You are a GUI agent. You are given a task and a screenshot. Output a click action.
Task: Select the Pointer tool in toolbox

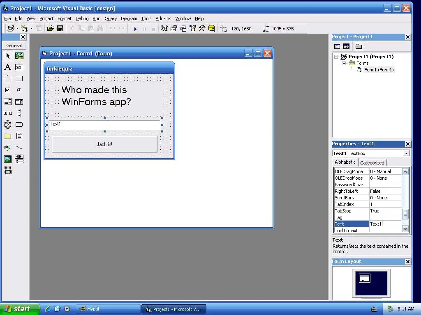click(8, 56)
